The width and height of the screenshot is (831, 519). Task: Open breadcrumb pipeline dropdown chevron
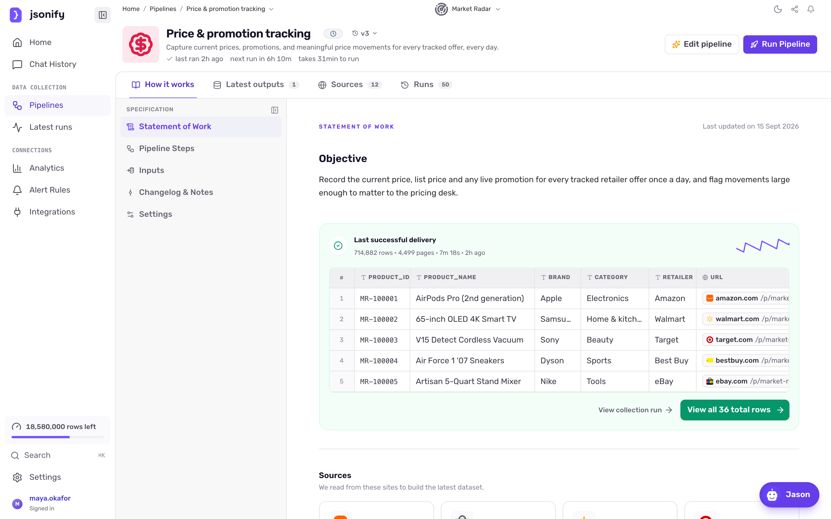pyautogui.click(x=271, y=9)
